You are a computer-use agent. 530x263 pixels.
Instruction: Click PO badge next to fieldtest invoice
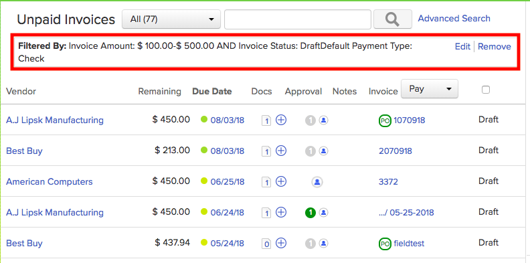(x=385, y=244)
